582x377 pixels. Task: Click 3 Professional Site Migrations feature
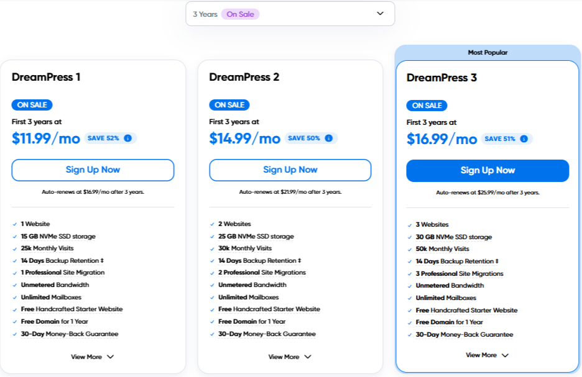click(460, 273)
